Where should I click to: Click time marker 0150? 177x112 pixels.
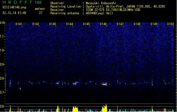pos(171,24)
